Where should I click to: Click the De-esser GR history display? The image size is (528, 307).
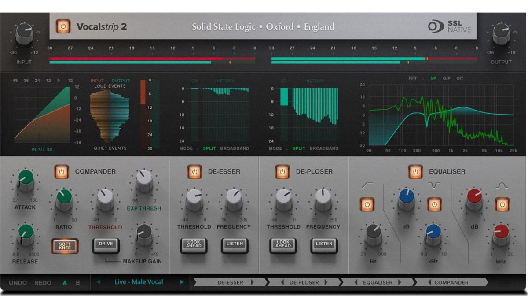[220, 115]
